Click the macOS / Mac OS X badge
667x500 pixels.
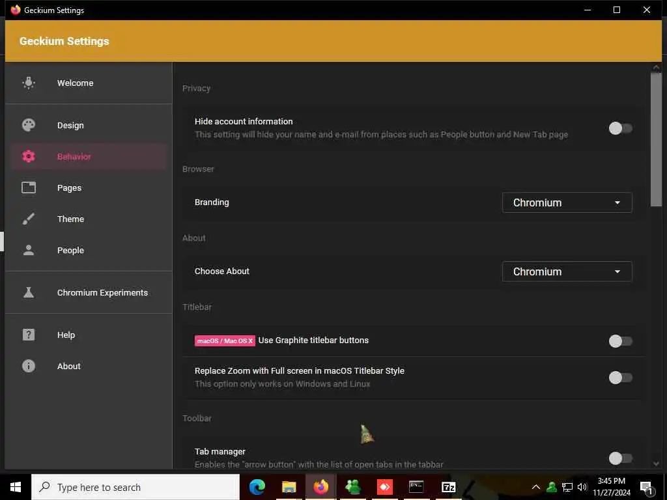coord(225,341)
